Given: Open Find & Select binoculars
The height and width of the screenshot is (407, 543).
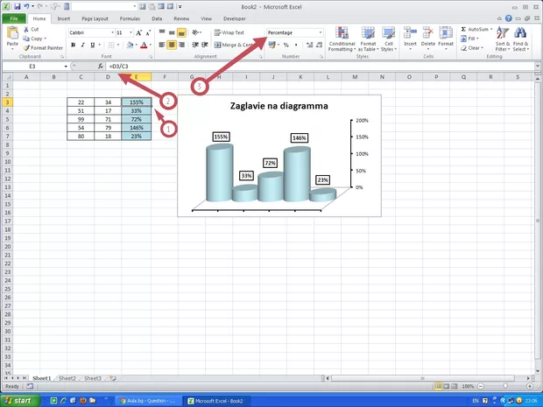Looking at the screenshot, I should point(520,39).
